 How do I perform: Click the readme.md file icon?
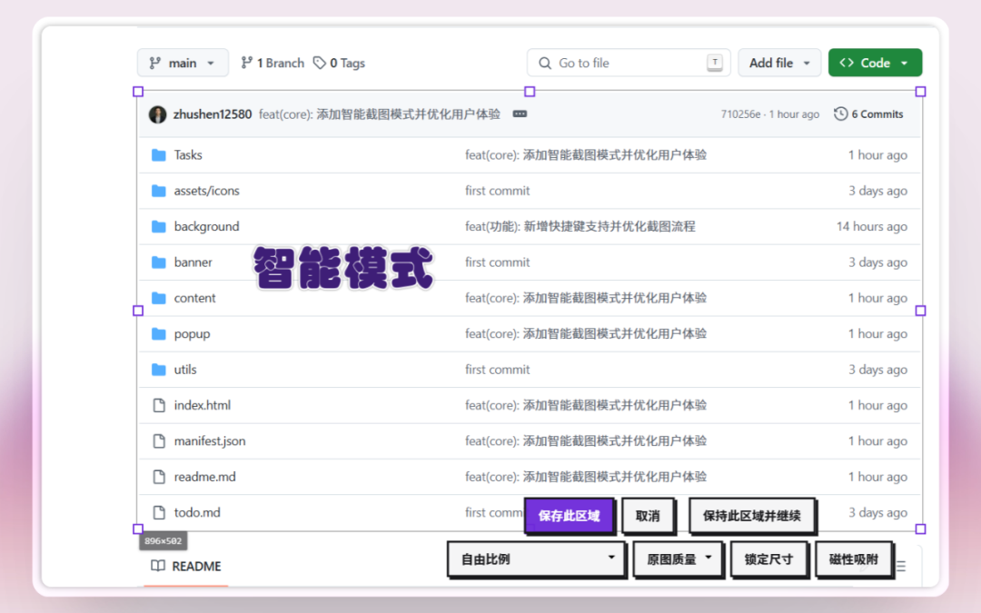click(159, 477)
